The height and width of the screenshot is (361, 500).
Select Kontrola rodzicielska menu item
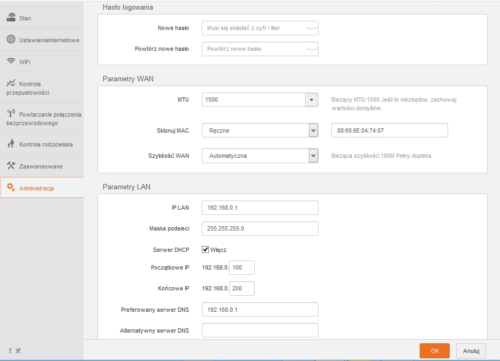coord(42,144)
